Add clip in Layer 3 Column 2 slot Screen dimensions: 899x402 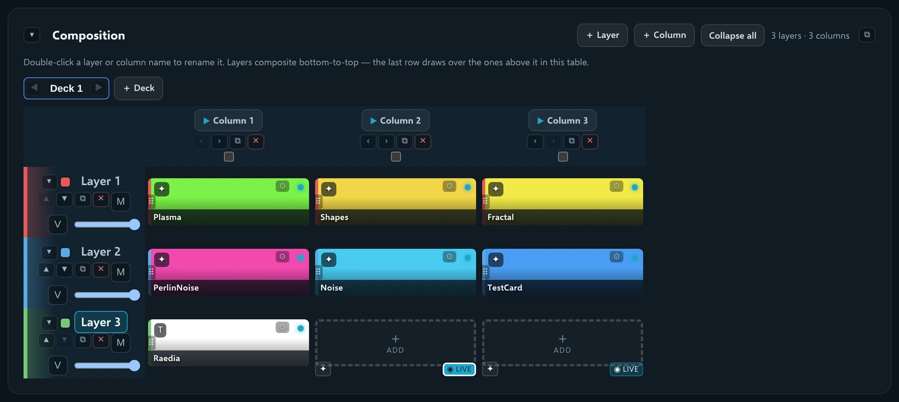click(x=396, y=343)
